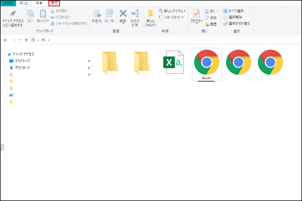Click the Book1 file name label

[x=207, y=78]
